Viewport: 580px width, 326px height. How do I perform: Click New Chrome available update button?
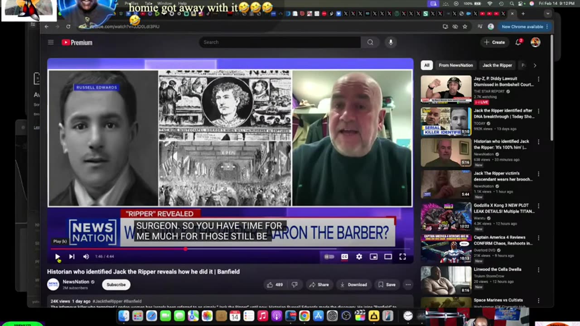525,27
